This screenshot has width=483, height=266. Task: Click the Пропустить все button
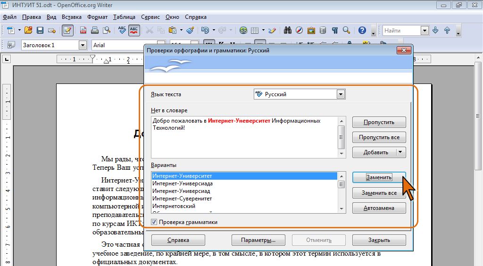click(379, 137)
